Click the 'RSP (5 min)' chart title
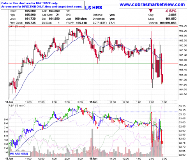 [17, 106]
